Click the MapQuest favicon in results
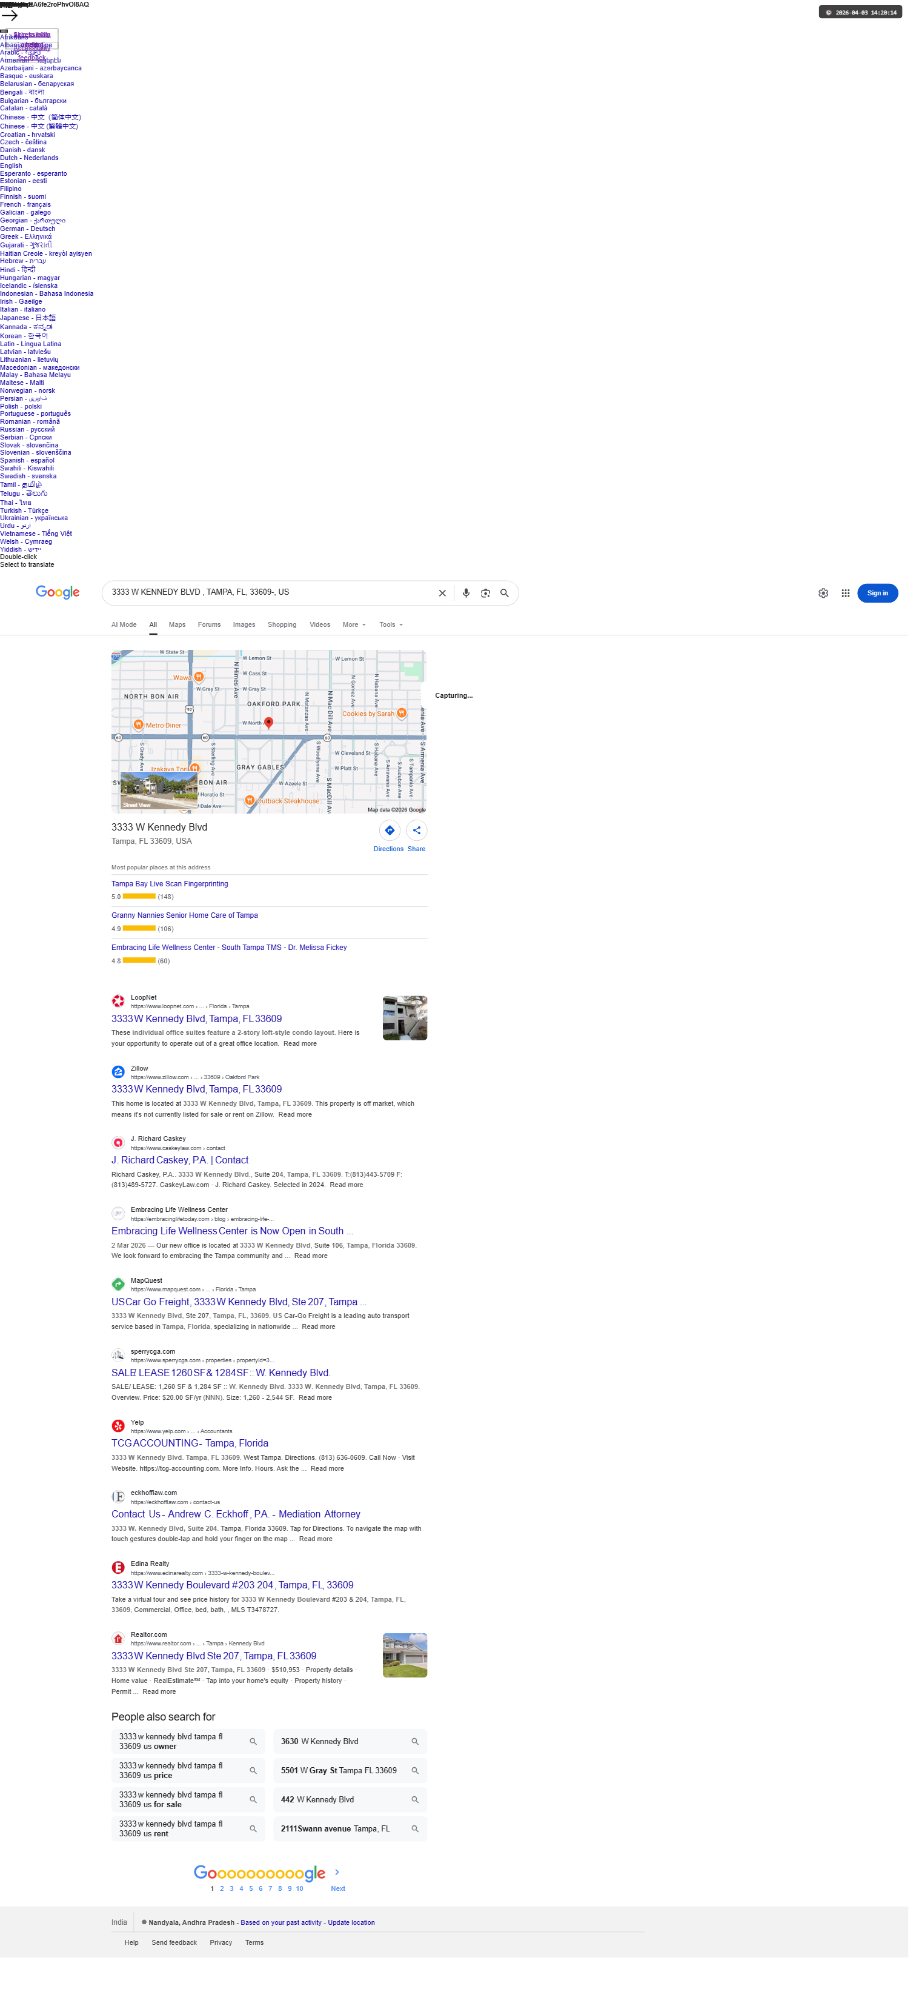The image size is (919, 2000). pos(118,1284)
